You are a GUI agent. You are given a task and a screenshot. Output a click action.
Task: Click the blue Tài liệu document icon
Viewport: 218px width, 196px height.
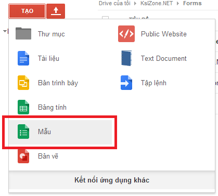tap(23, 58)
